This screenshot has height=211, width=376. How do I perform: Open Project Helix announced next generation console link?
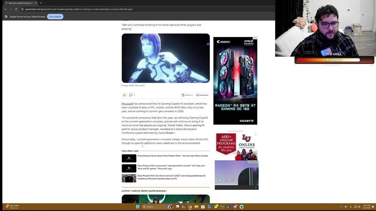tap(171, 167)
